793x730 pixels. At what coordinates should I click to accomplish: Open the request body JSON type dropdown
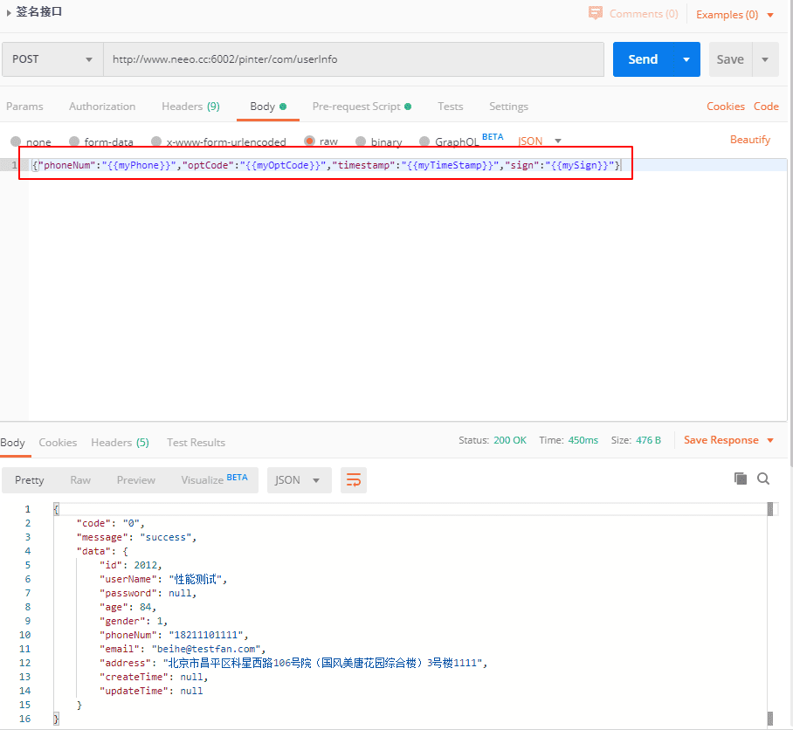point(540,141)
